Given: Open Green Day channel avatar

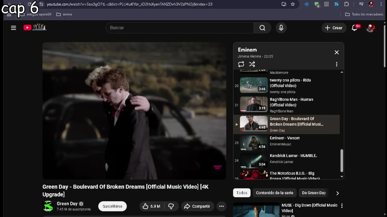Looking at the screenshot, I should (48, 206).
